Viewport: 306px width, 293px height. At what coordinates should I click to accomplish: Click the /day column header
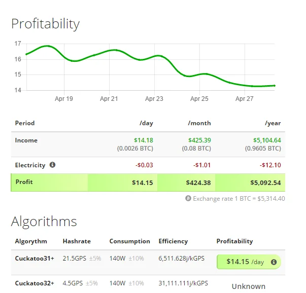(146, 123)
